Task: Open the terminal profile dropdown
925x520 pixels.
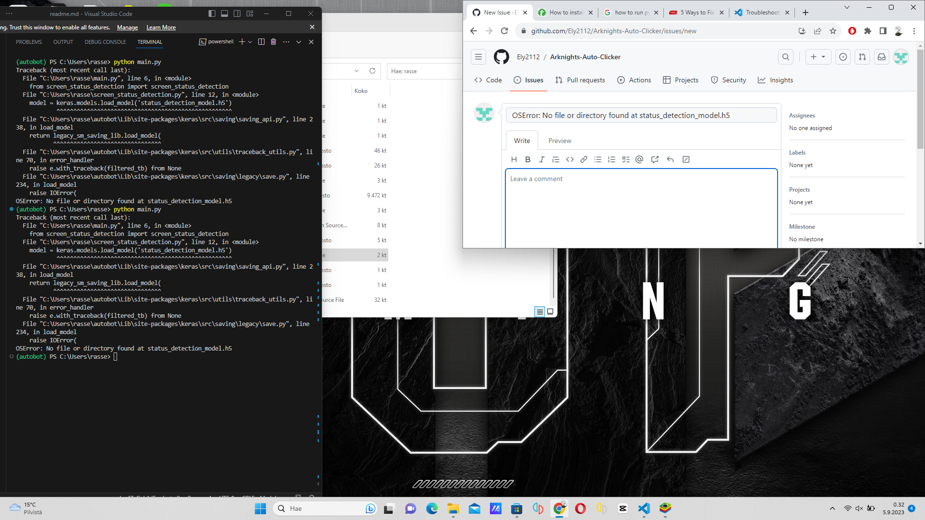Action: (249, 41)
